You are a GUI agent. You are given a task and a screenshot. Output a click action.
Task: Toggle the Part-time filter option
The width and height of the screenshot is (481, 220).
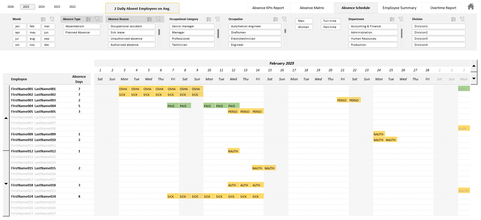click(x=330, y=27)
